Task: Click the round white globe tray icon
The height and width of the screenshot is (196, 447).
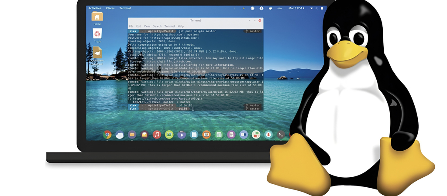Action: pyautogui.click(x=252, y=8)
